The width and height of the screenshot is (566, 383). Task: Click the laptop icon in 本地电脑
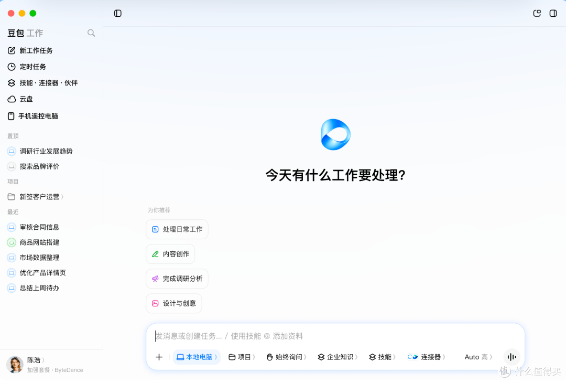180,357
